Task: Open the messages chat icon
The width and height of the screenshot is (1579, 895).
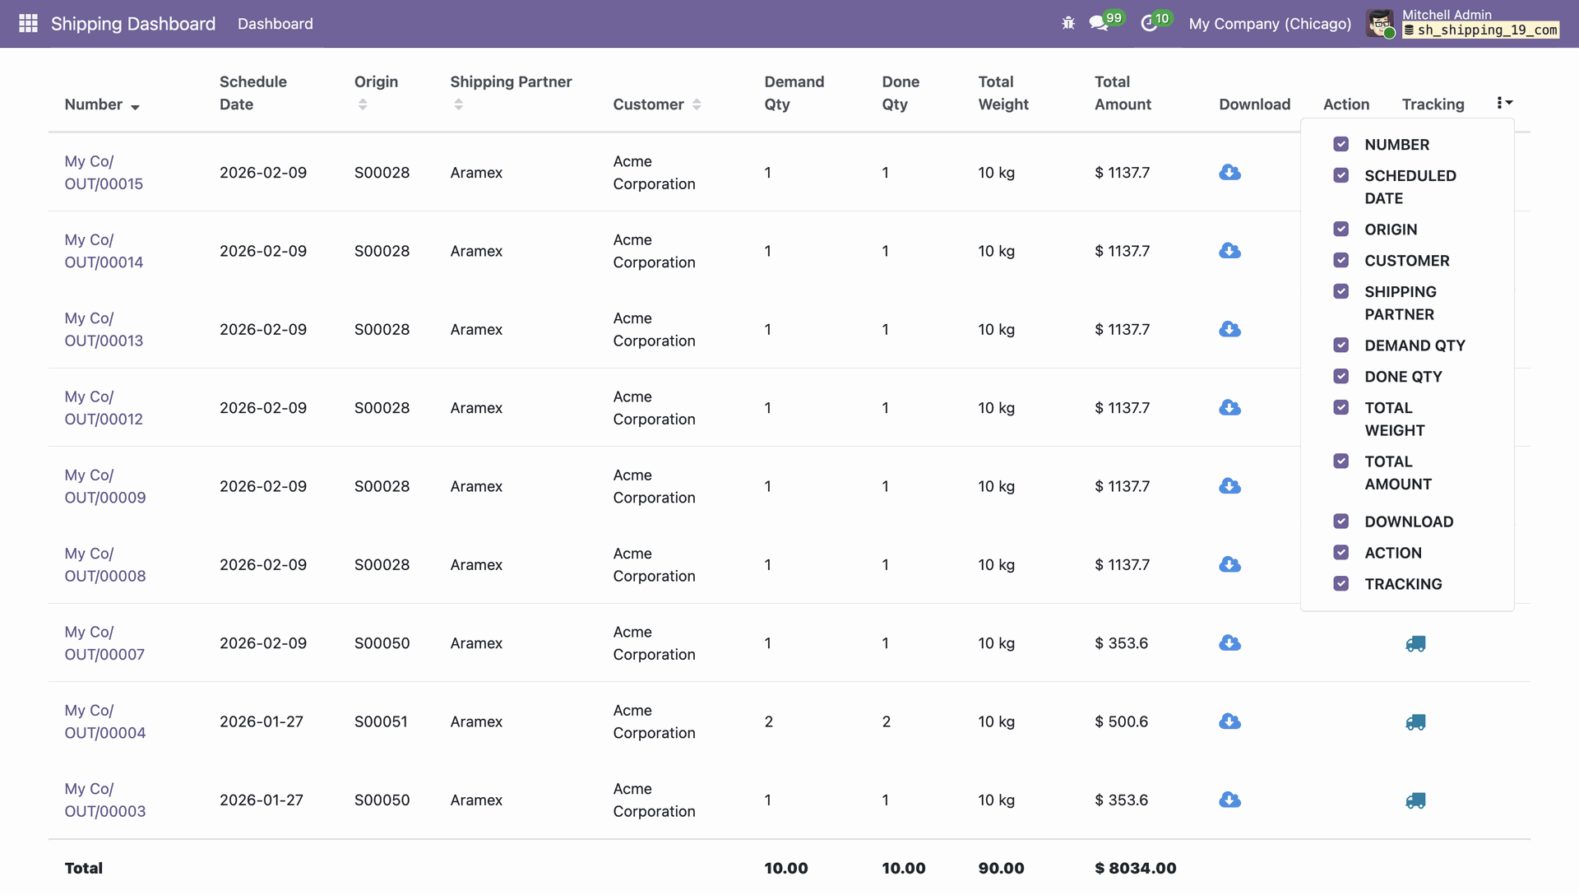Action: (1099, 23)
